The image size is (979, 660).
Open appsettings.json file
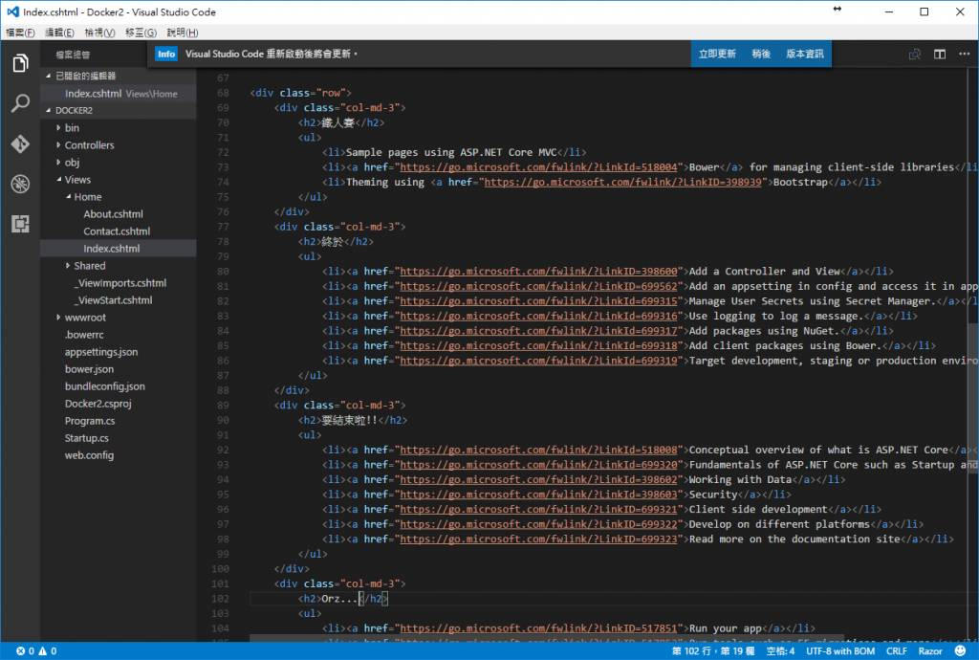pyautogui.click(x=101, y=352)
